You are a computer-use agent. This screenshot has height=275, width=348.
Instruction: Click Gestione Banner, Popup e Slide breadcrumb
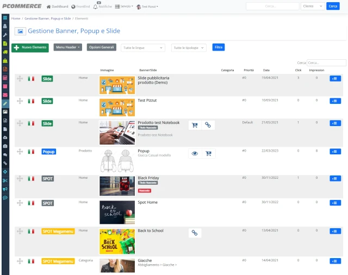point(47,18)
